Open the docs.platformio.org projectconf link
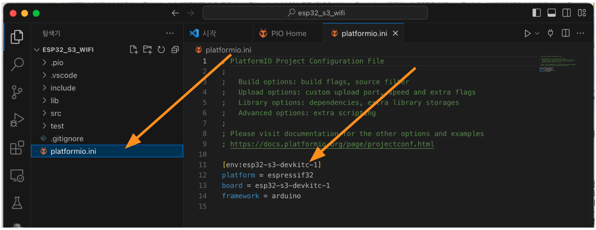The width and height of the screenshot is (596, 230). pos(332,144)
